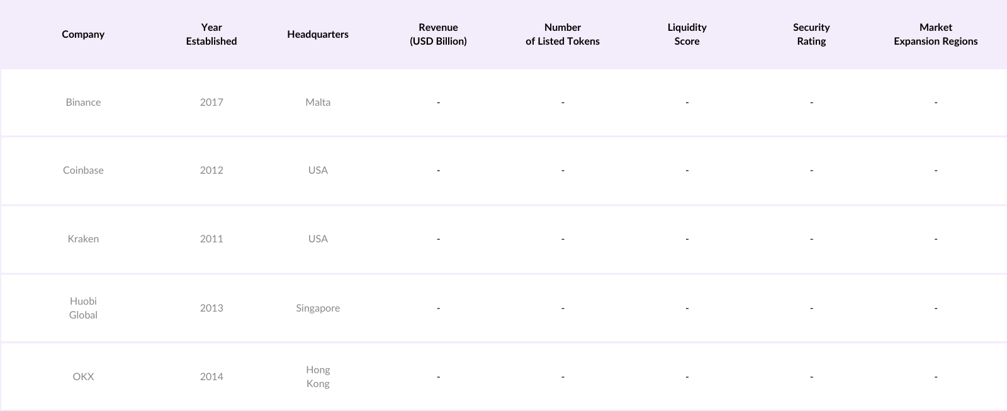Select the Market Expansion Regions header
The width and height of the screenshot is (1007, 411).
[935, 35]
